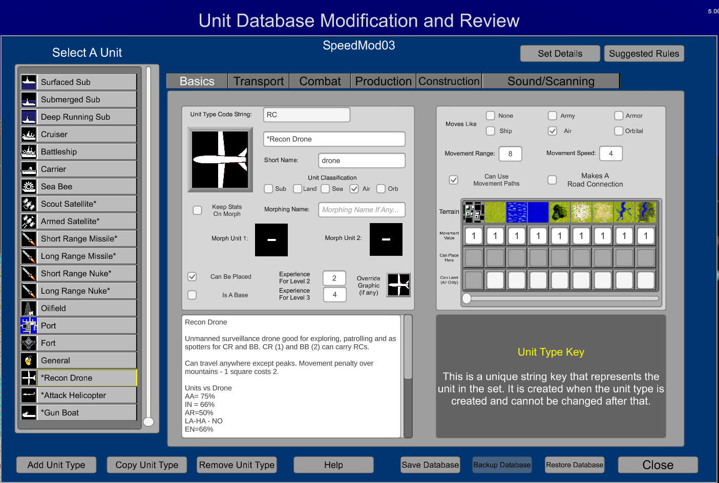Select the Carrier icon in unit list
The image size is (719, 483).
(28, 169)
